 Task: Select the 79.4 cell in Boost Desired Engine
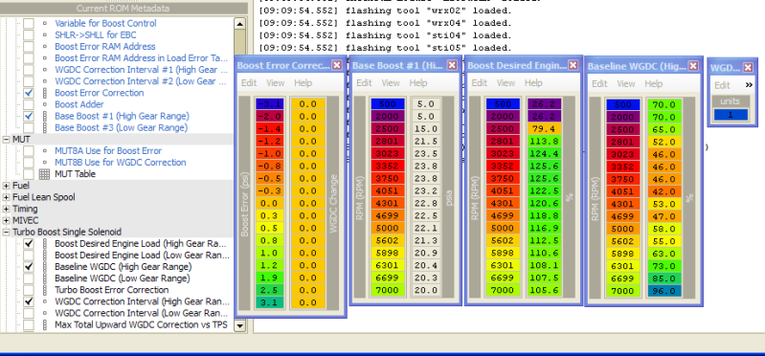tap(544, 129)
